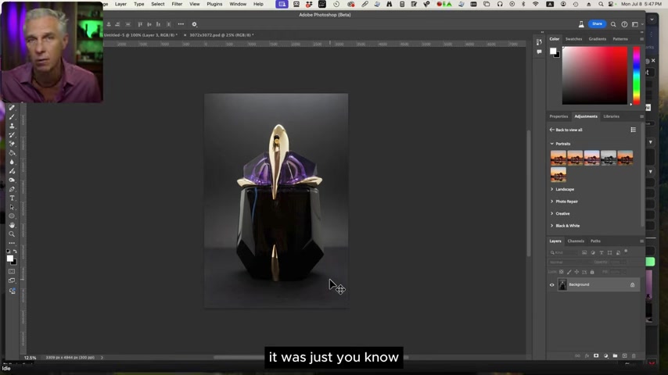Click the rainbow hue slider strip
The image size is (668, 375).
tap(636, 75)
